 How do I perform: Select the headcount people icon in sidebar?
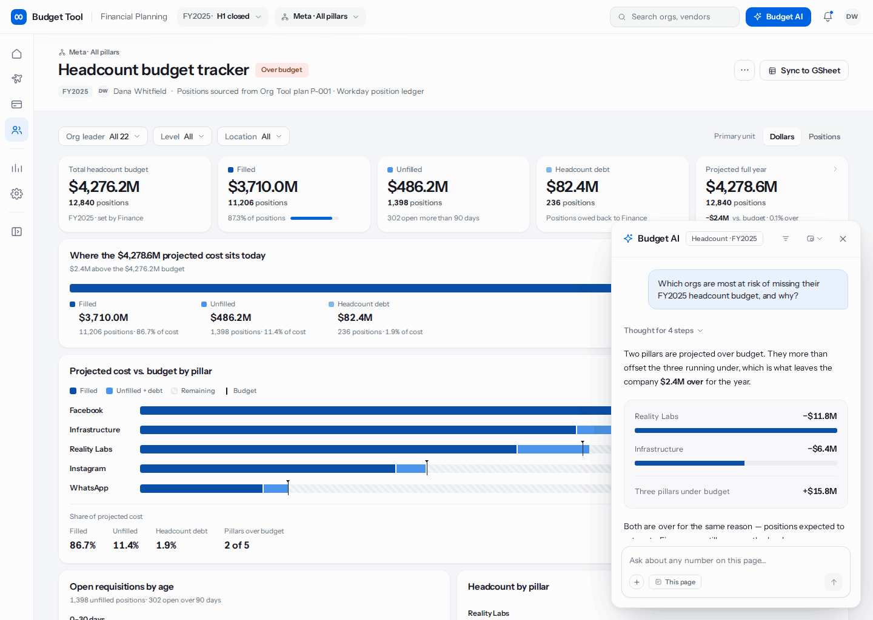(17, 130)
